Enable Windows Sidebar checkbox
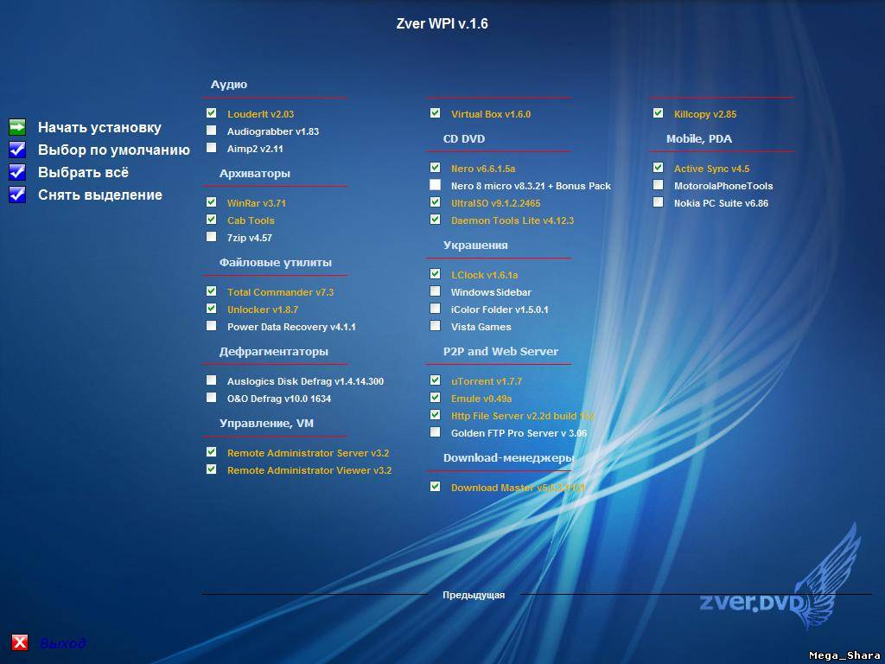885x664 pixels. pyautogui.click(x=435, y=291)
